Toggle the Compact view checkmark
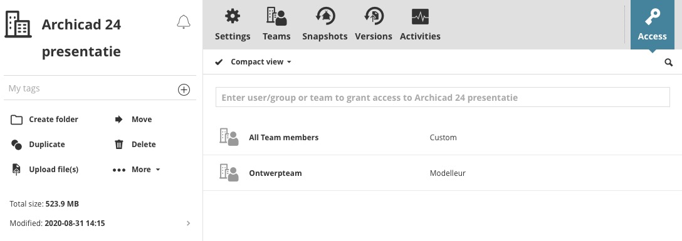This screenshot has width=682, height=241. click(219, 62)
